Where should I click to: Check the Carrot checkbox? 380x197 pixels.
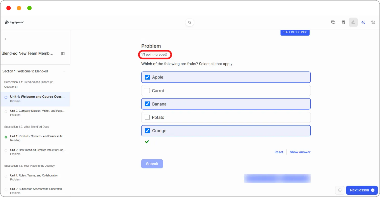tap(147, 90)
